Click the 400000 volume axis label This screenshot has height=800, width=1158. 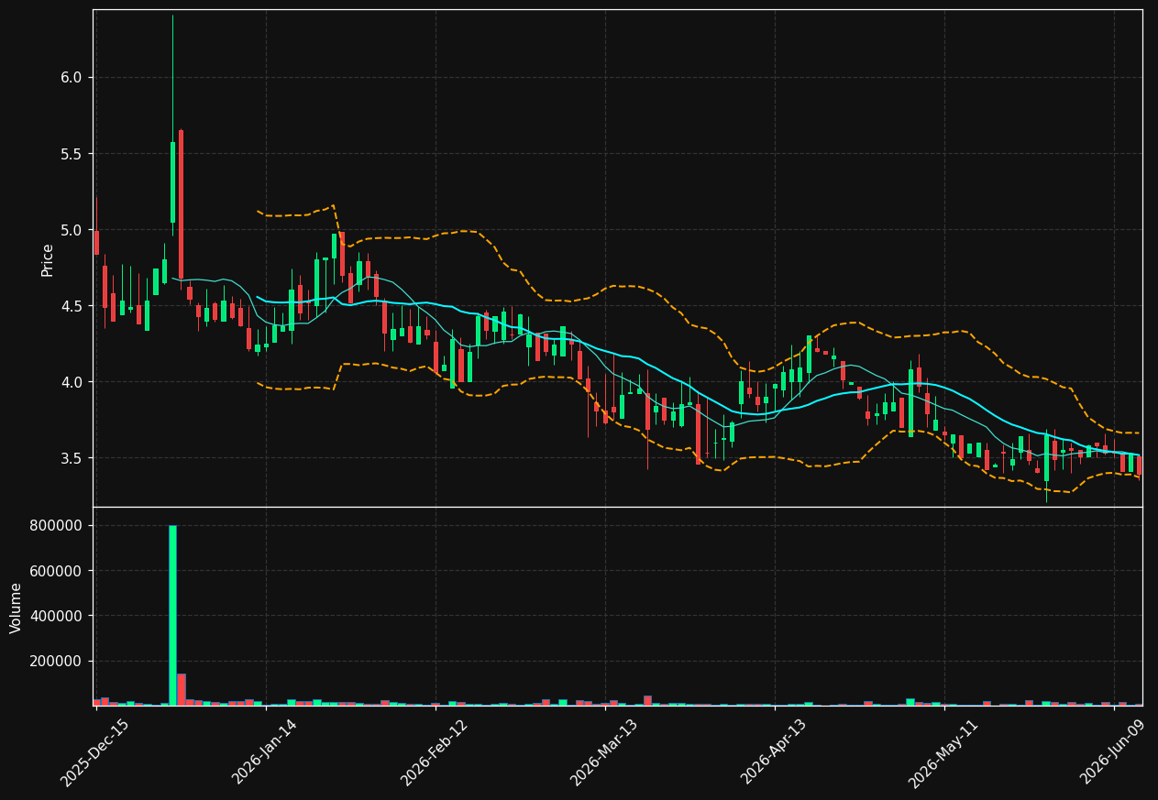57,616
